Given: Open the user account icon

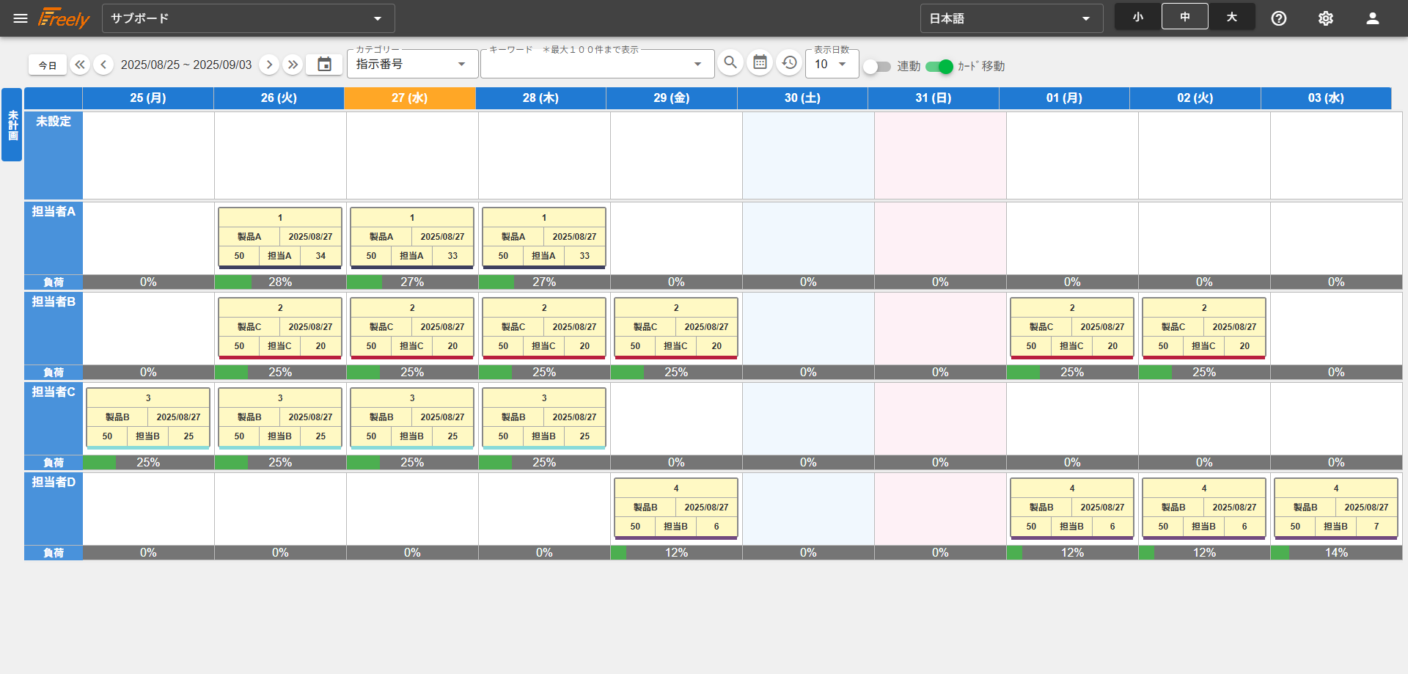Looking at the screenshot, I should point(1372,18).
